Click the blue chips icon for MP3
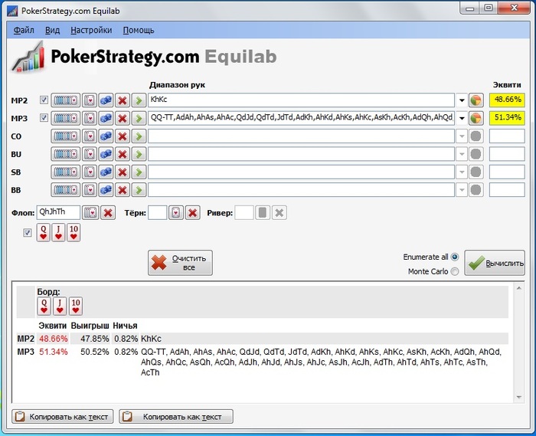Screen dimensions: 536x436 click(106, 118)
